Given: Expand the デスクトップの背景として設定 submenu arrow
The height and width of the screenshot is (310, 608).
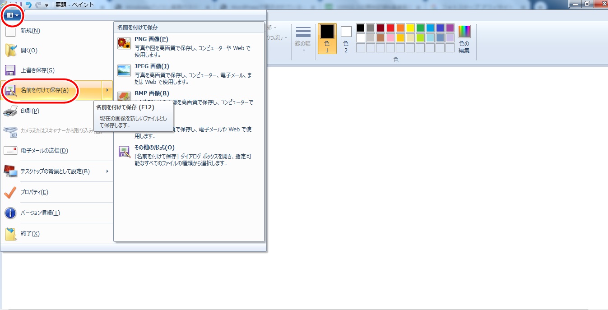Looking at the screenshot, I should 107,171.
